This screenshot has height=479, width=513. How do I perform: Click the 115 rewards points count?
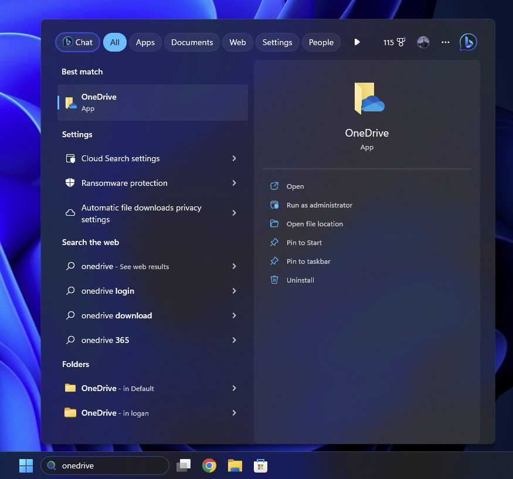click(x=388, y=43)
